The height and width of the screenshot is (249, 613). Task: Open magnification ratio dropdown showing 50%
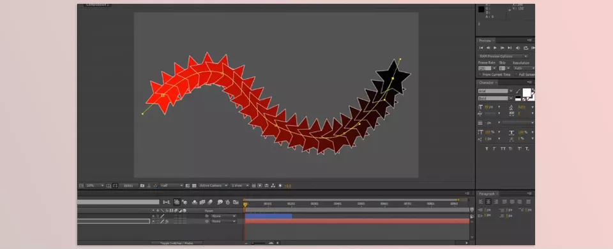[x=95, y=186]
